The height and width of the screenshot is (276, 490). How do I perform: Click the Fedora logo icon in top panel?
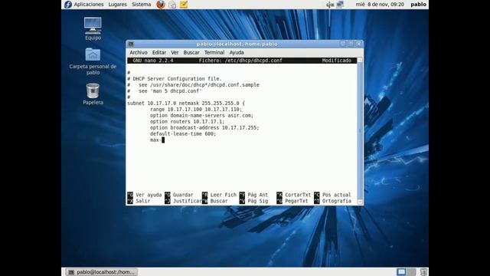[68, 5]
